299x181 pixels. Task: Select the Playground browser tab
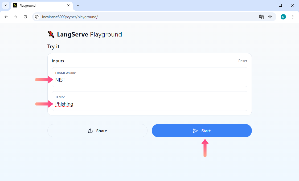pyautogui.click(x=42, y=6)
